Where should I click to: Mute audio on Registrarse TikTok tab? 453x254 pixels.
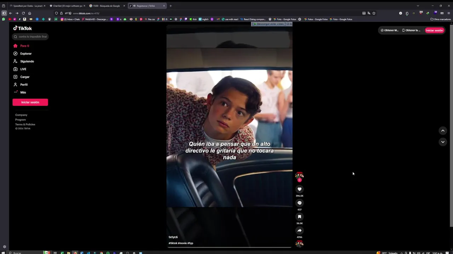click(x=134, y=6)
